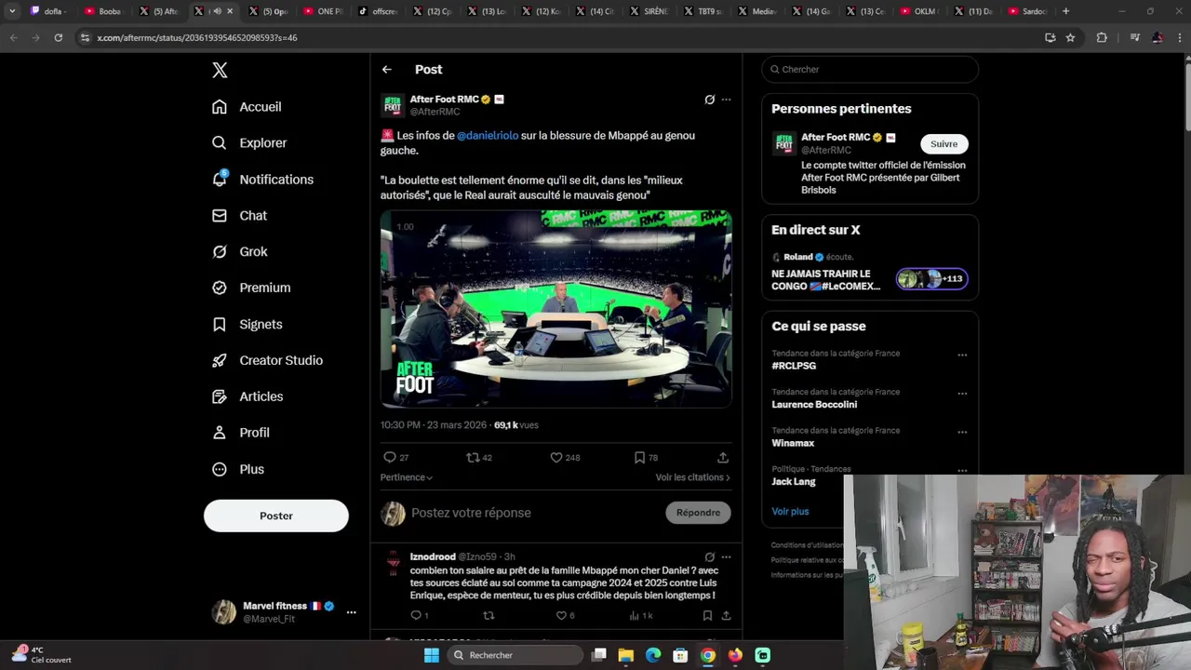Viewport: 1191px width, 670px height.
Task: View stats of Iznodrood's reply
Action: (x=641, y=616)
